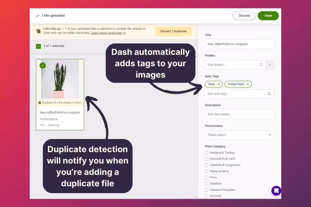Screen dimensions: 311x207
Task: Click the Duplicate of a file already in Dash label
Action: point(61,102)
